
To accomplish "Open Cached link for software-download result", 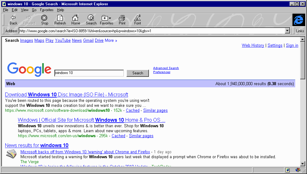I will (132, 111).
